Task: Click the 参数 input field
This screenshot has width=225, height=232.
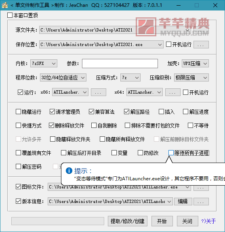Action: [120, 63]
